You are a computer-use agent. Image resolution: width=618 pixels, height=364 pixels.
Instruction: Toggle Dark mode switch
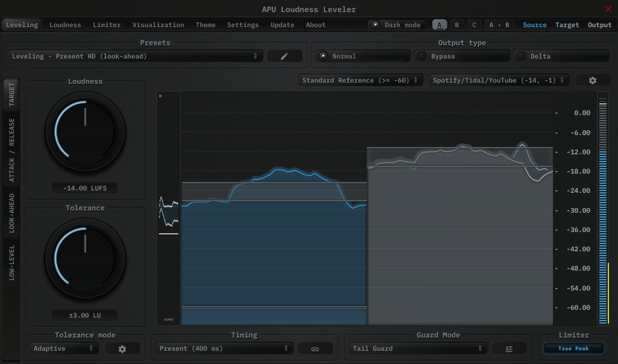click(x=376, y=25)
